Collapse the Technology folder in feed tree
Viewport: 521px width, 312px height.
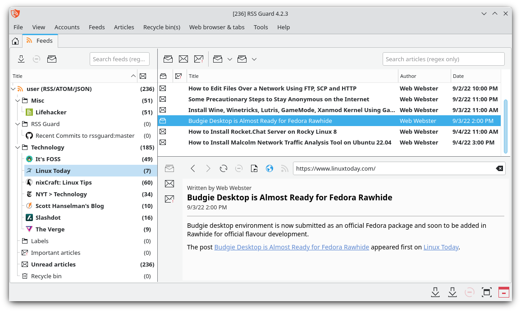pyautogui.click(x=18, y=147)
